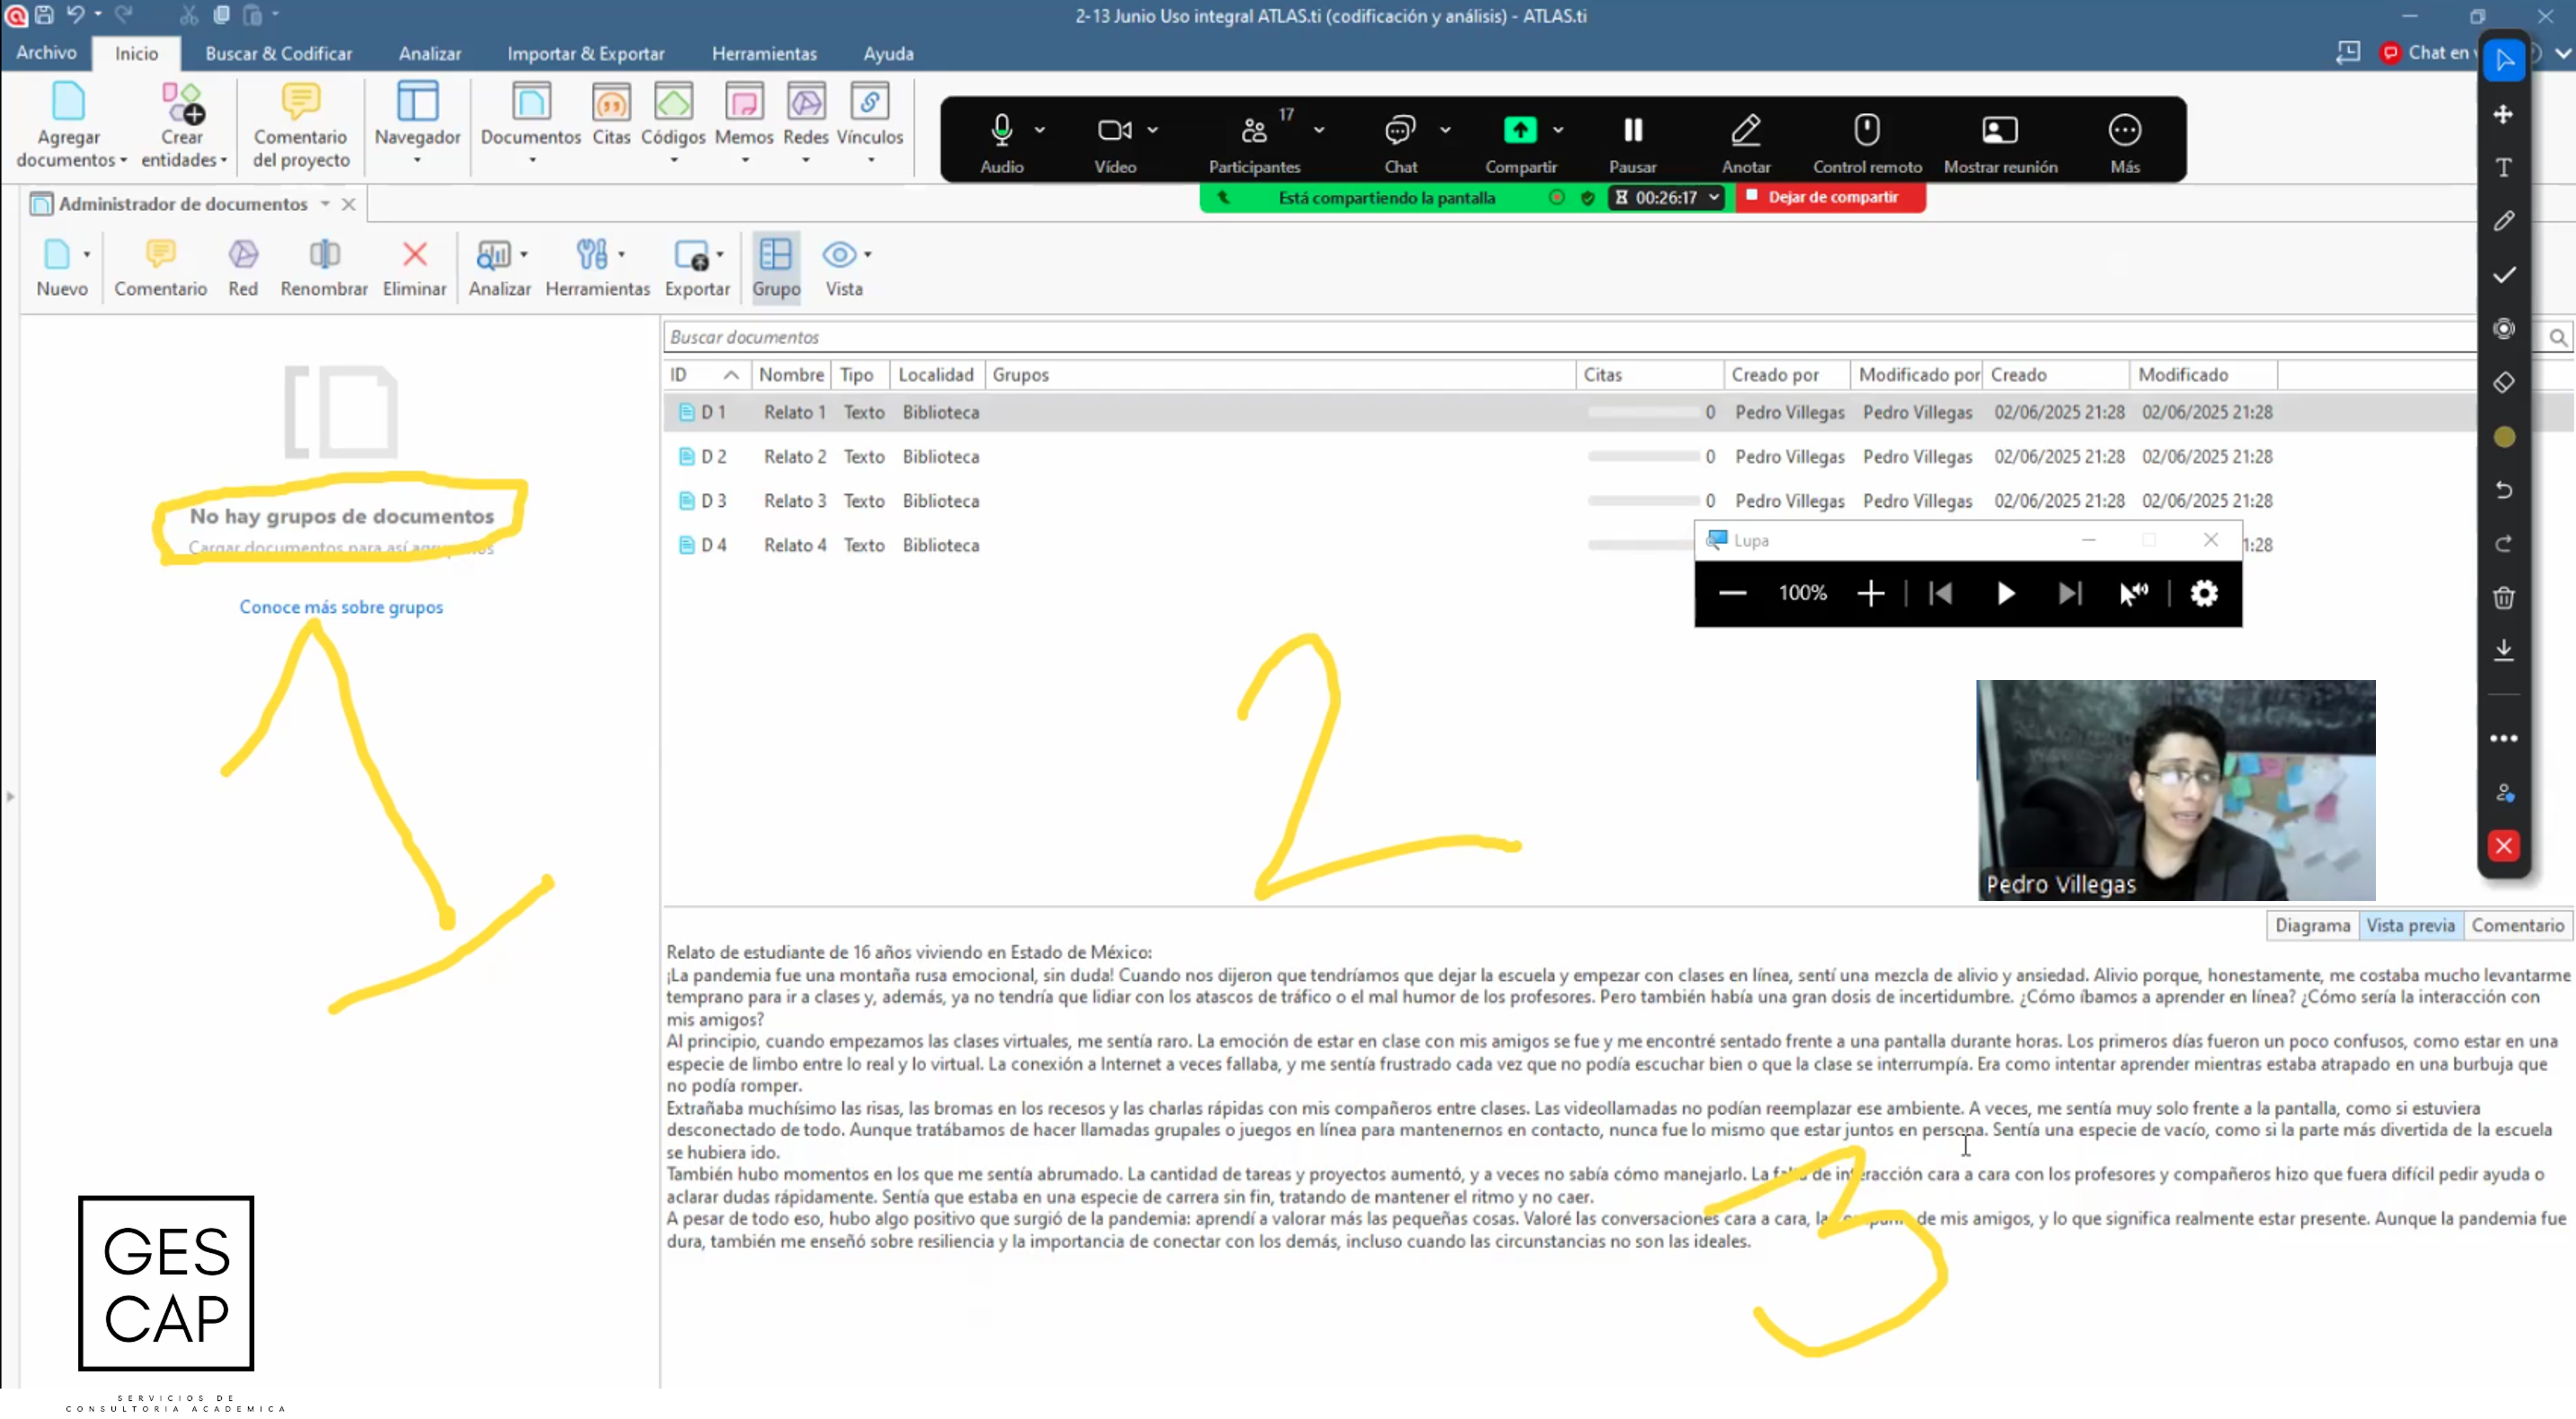Viewport: 2576px width, 1419px height.
Task: Click Nuevo document icon
Action: pos(57,255)
